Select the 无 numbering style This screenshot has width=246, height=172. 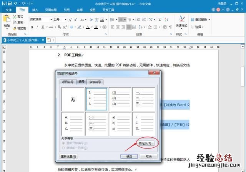coord(73,99)
